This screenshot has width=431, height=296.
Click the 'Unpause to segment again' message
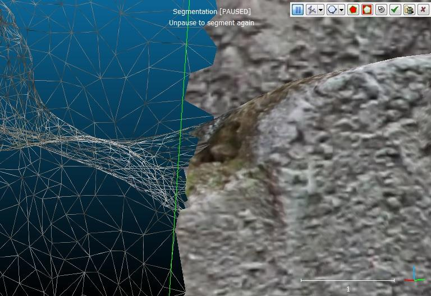pyautogui.click(x=212, y=23)
